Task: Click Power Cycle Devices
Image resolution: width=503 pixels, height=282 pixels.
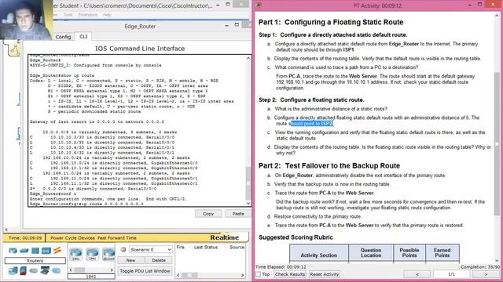Action: 72,238
